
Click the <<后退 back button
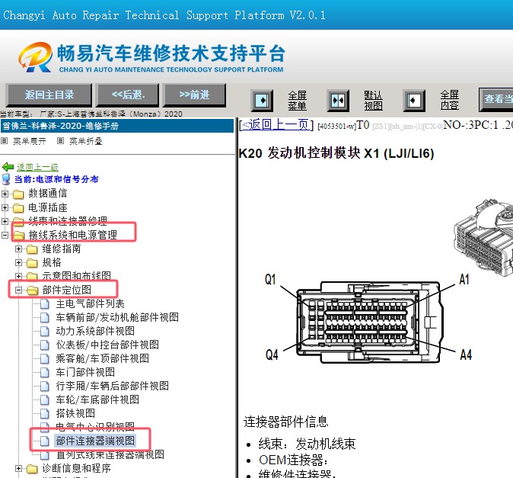pos(128,95)
